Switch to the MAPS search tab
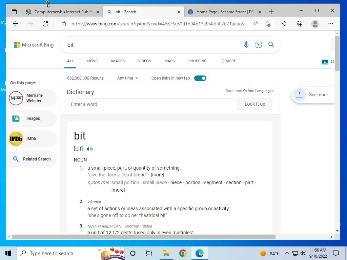Viewport: 347px width, 260px height. point(169,61)
